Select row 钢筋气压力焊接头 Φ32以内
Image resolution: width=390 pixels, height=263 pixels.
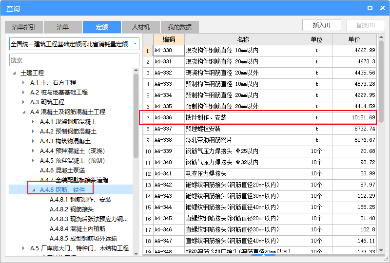pos(260,162)
